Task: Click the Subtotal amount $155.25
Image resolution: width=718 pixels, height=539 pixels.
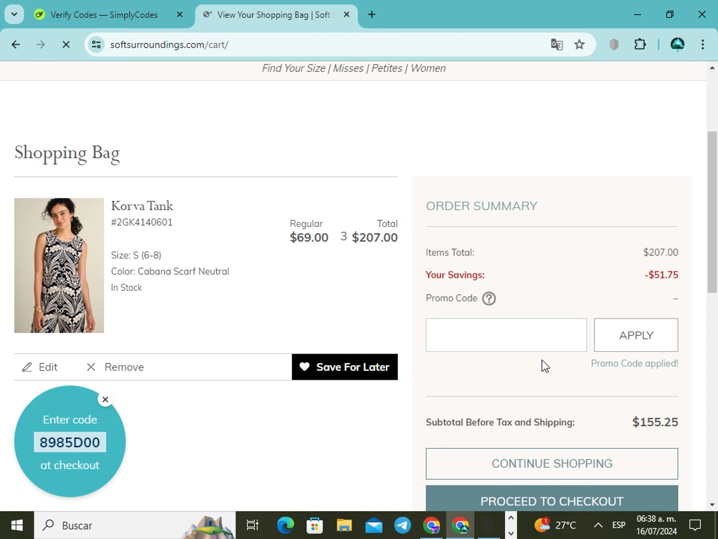Action: click(x=655, y=422)
